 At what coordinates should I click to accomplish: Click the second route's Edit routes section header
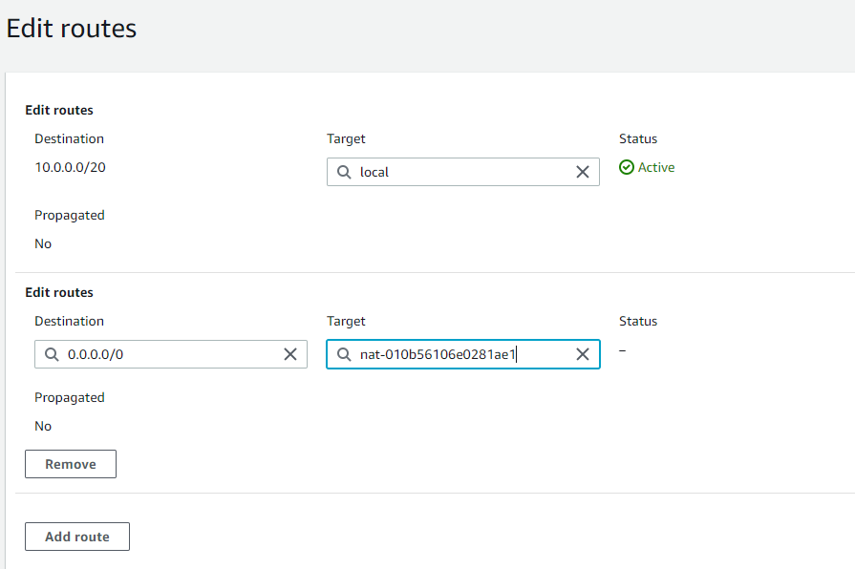tap(59, 292)
